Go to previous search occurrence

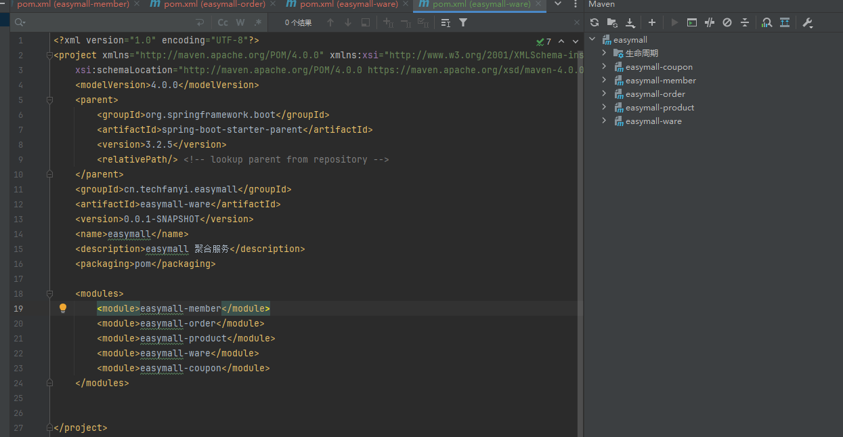point(330,22)
